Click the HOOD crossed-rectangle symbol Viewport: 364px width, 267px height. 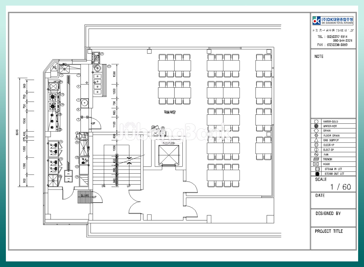tap(316, 164)
